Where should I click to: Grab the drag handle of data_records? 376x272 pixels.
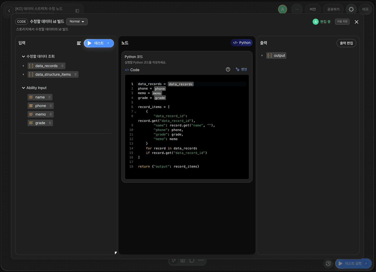click(62, 66)
